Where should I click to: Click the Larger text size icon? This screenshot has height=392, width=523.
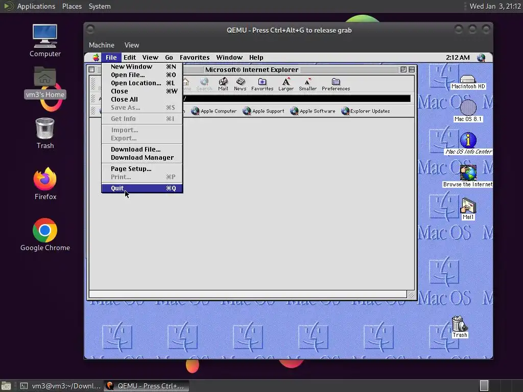click(286, 84)
